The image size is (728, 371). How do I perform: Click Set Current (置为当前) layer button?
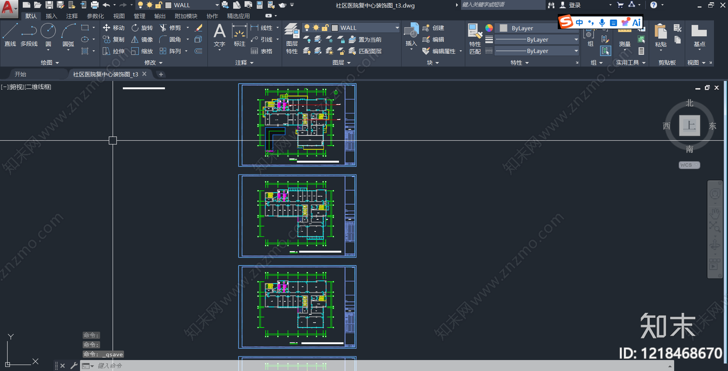365,40
